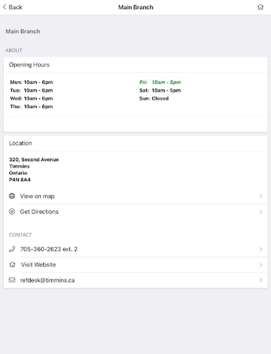The width and height of the screenshot is (271, 354).
Task: Click the house icon beside Visit Website
Action: click(12, 265)
